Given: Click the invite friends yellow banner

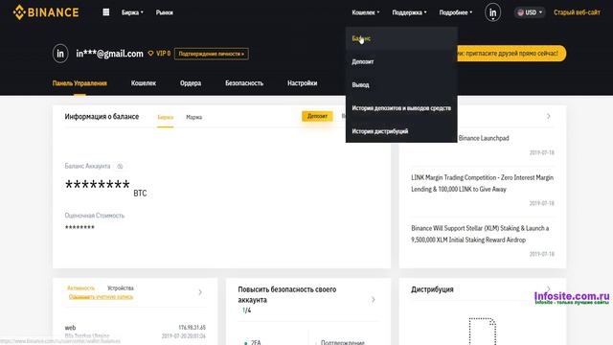Looking at the screenshot, I should pos(511,54).
